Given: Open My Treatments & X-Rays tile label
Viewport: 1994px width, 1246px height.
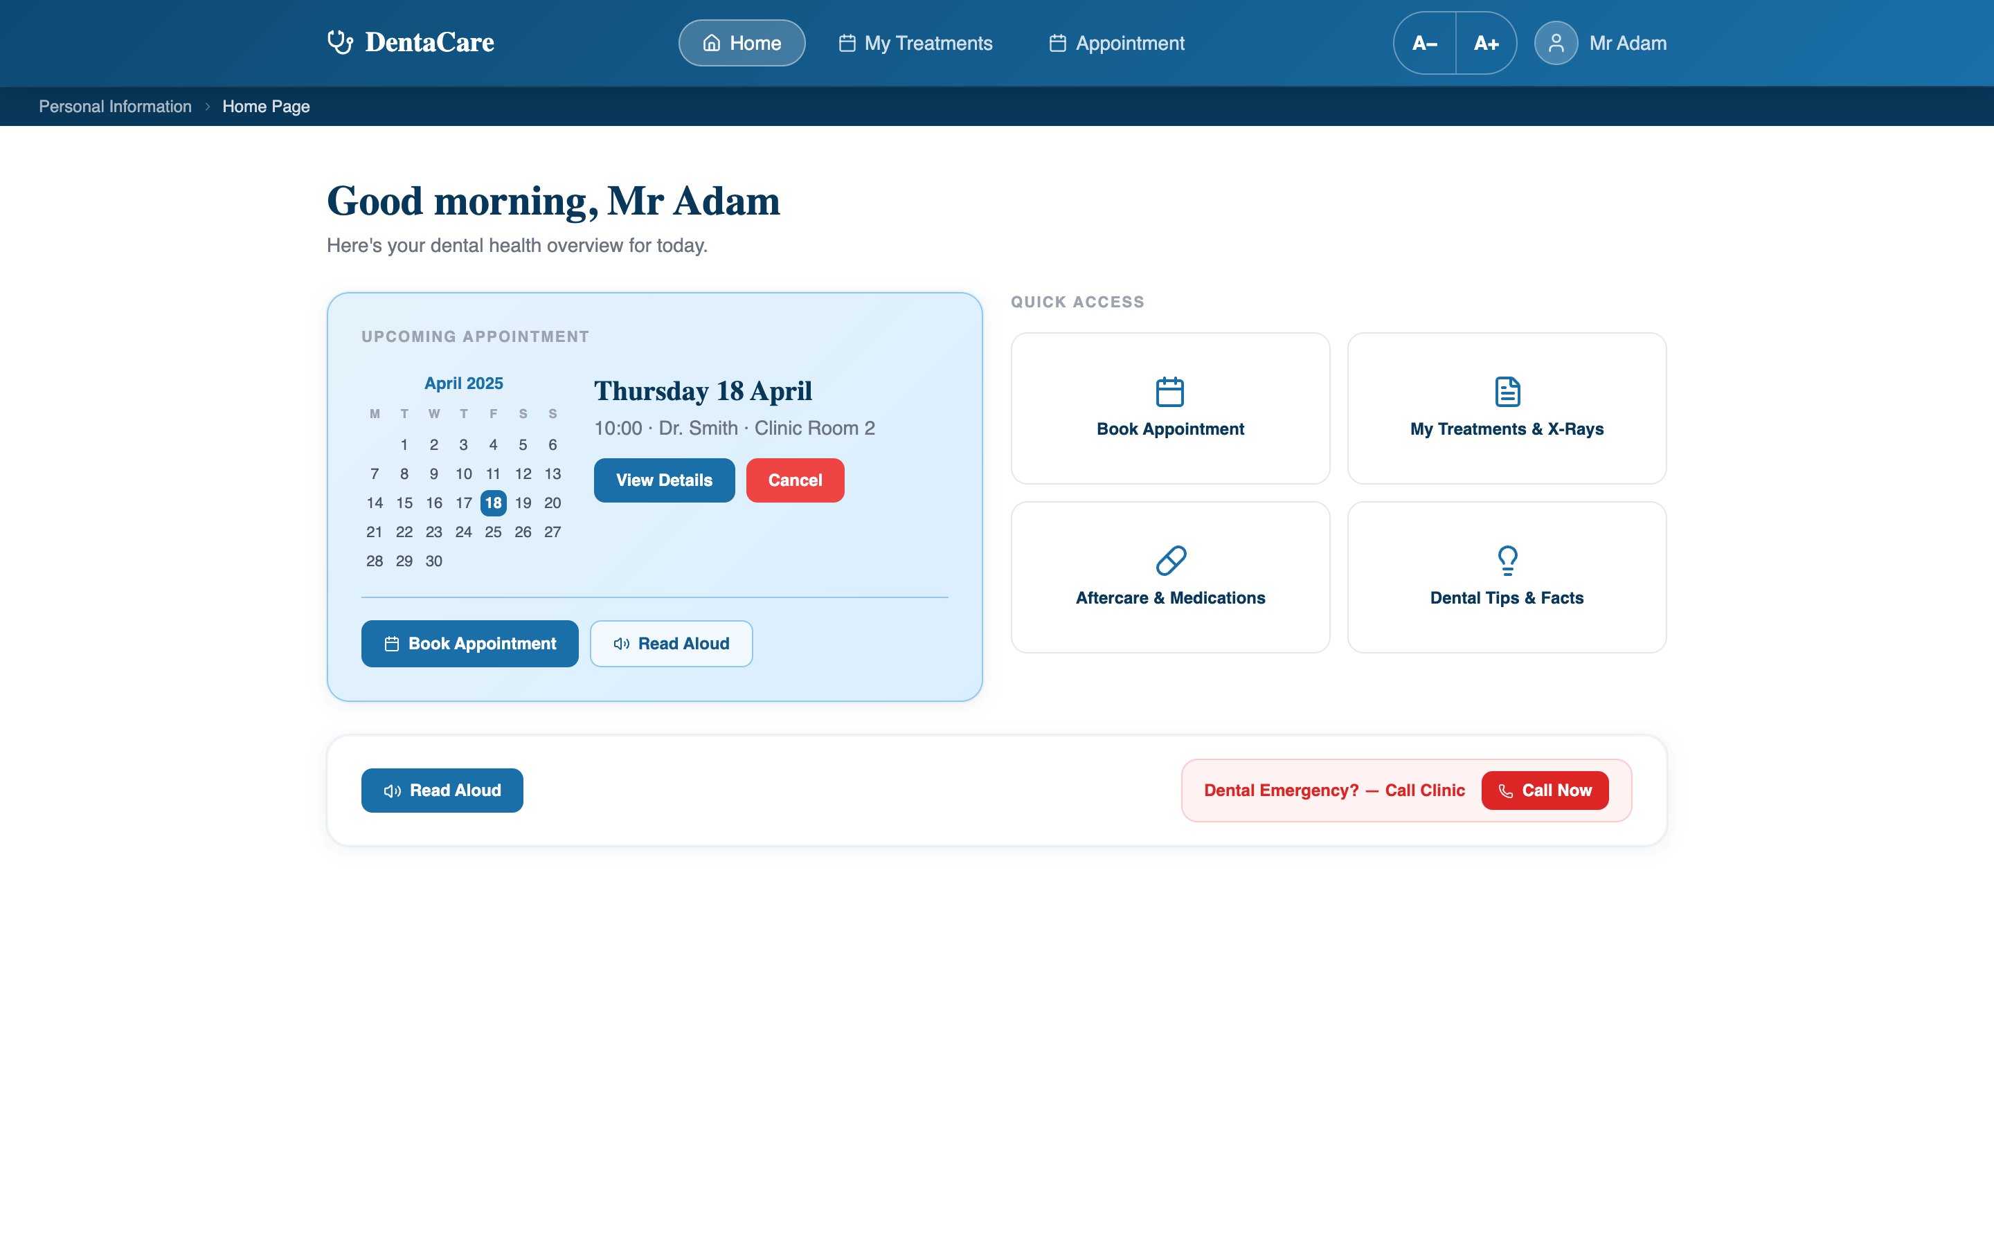Looking at the screenshot, I should [x=1507, y=428].
